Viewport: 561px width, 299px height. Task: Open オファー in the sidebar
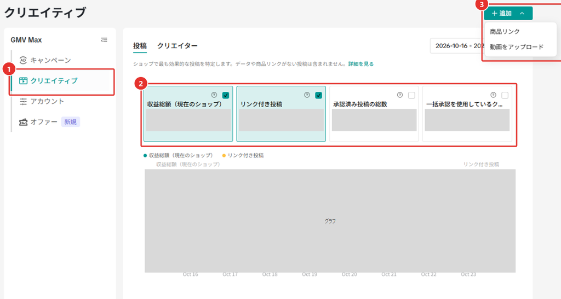point(44,122)
